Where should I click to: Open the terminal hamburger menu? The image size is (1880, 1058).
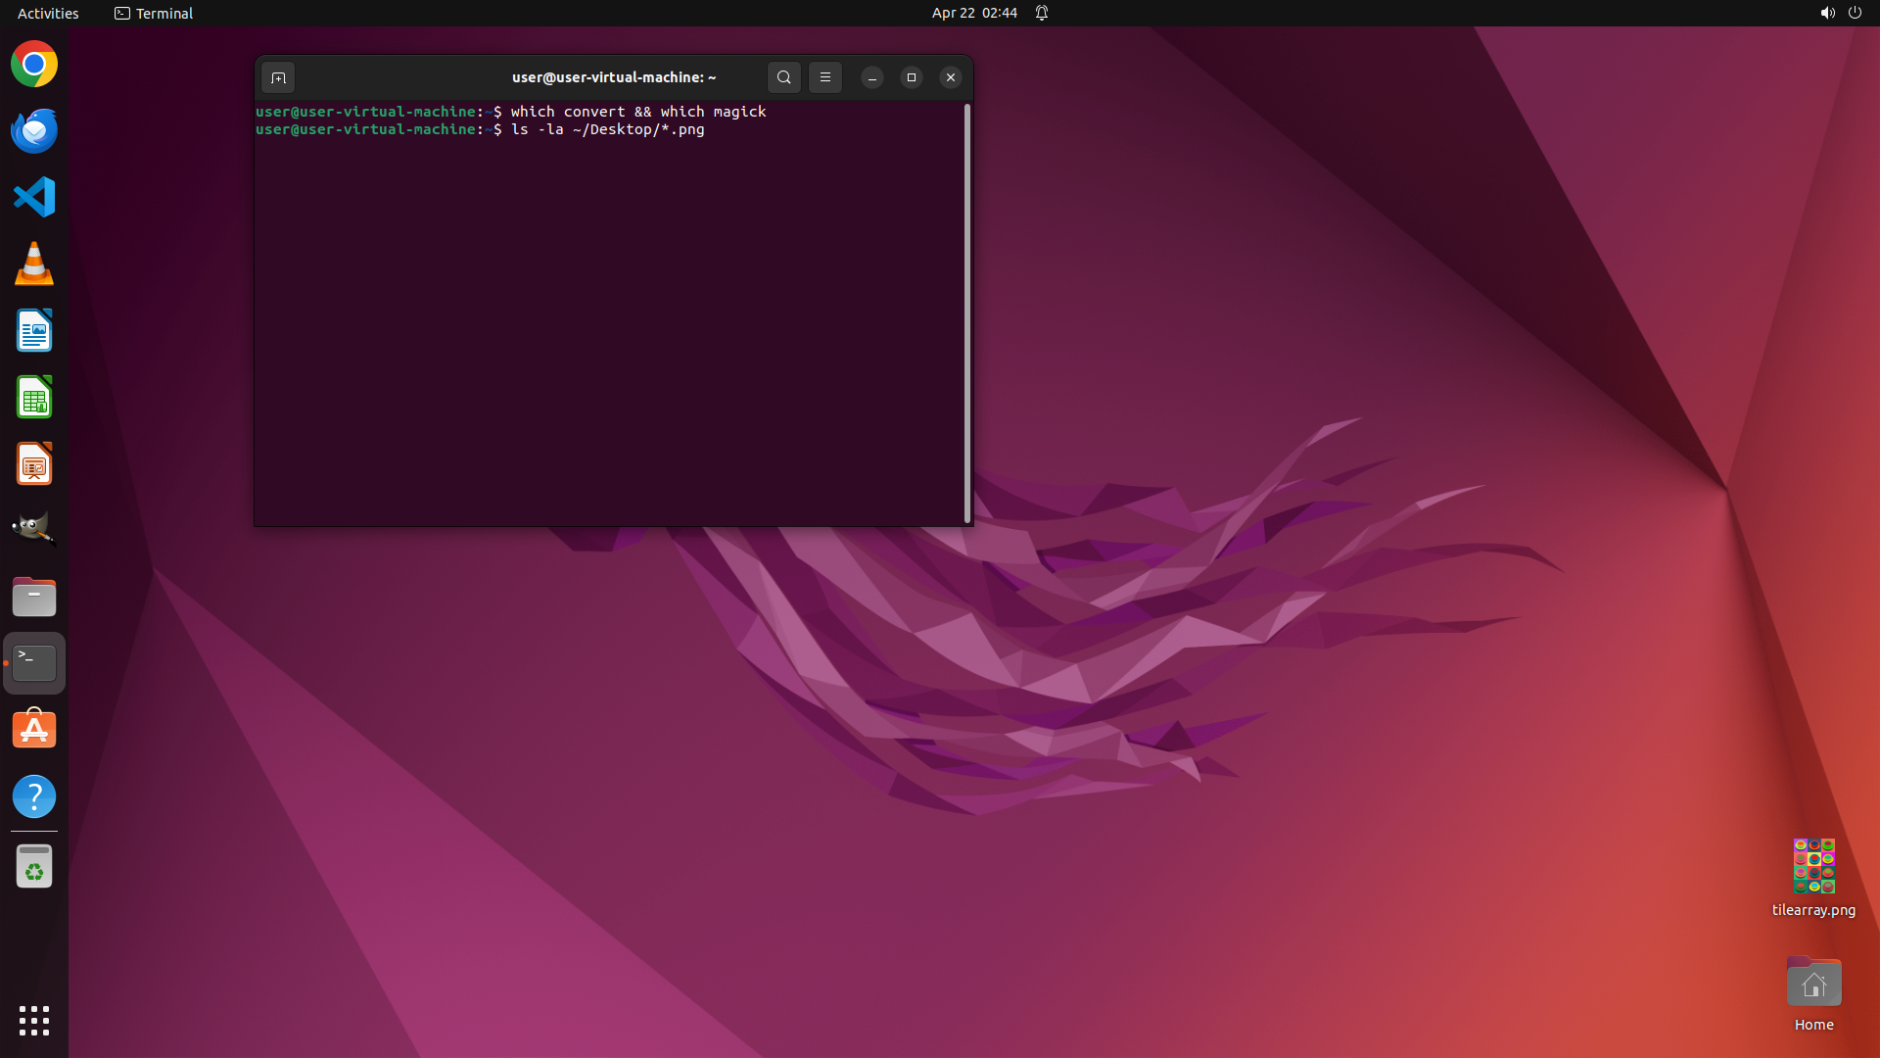pos(825,77)
